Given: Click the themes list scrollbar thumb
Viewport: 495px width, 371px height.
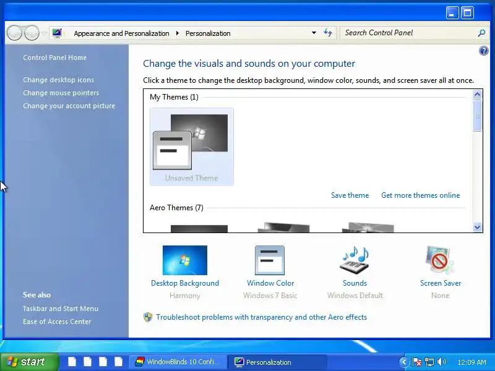Looking at the screenshot, I should tap(477, 116).
